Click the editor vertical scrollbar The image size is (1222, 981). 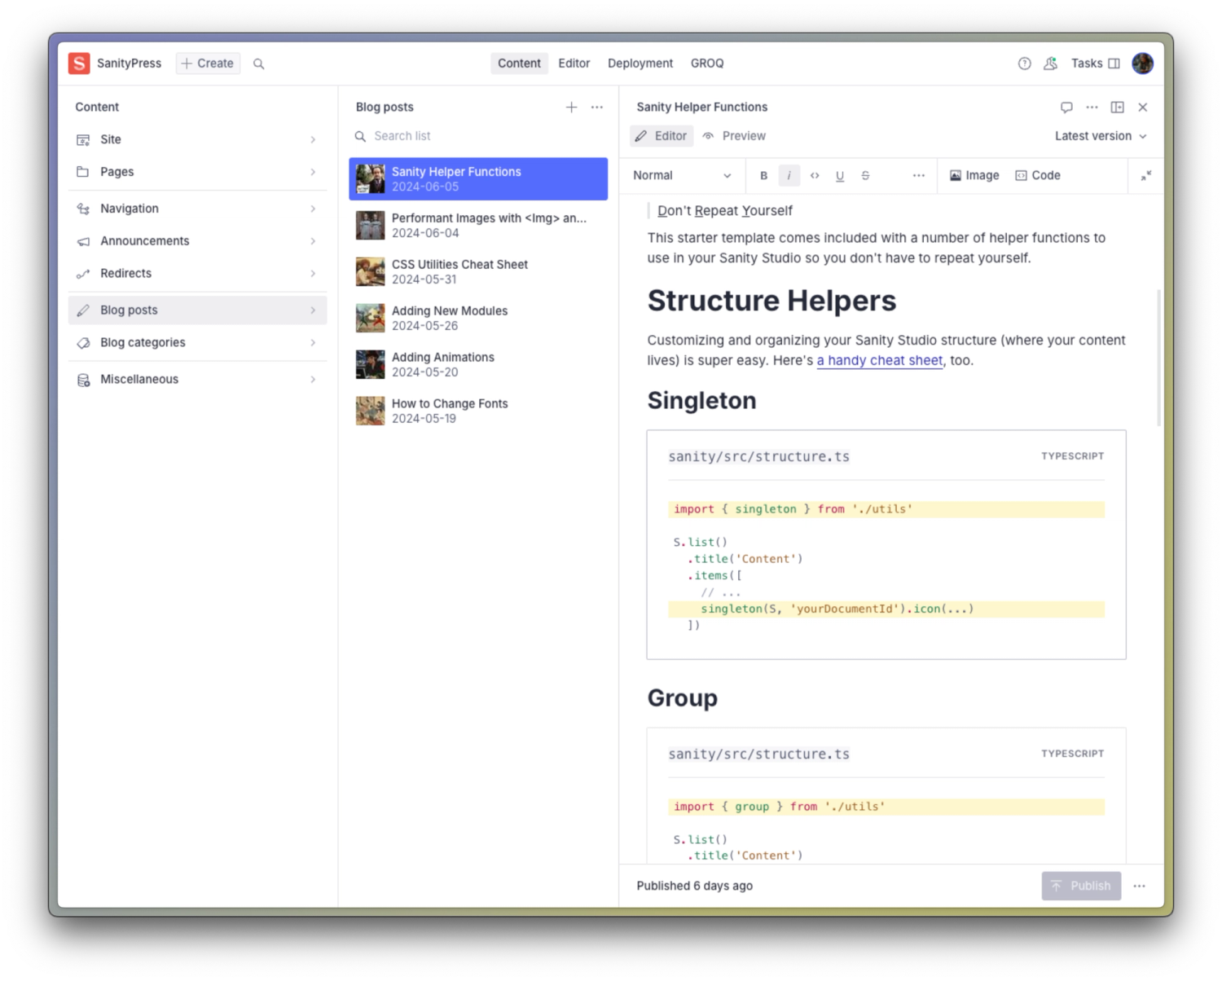(1158, 357)
